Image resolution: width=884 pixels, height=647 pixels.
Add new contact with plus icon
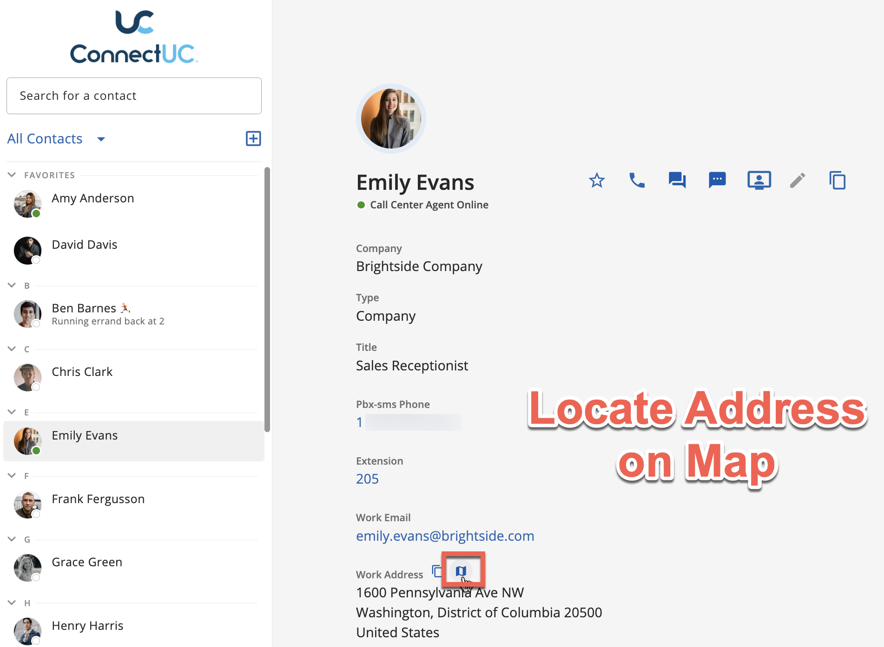pyautogui.click(x=253, y=138)
